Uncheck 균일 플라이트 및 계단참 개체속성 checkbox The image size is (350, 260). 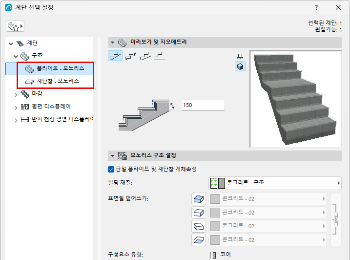pyautogui.click(x=111, y=169)
